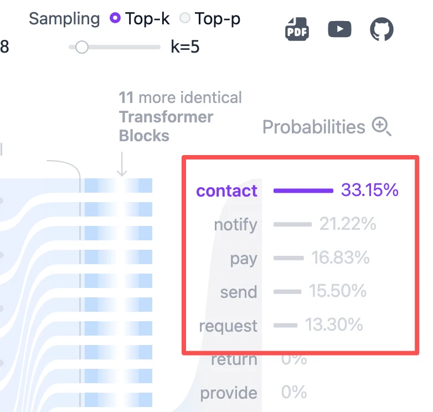Screen dimensions: 433x412
Task: Click the 'notify' token row
Action: (x=295, y=224)
